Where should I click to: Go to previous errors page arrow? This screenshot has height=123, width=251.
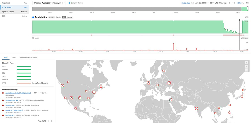click(48, 121)
